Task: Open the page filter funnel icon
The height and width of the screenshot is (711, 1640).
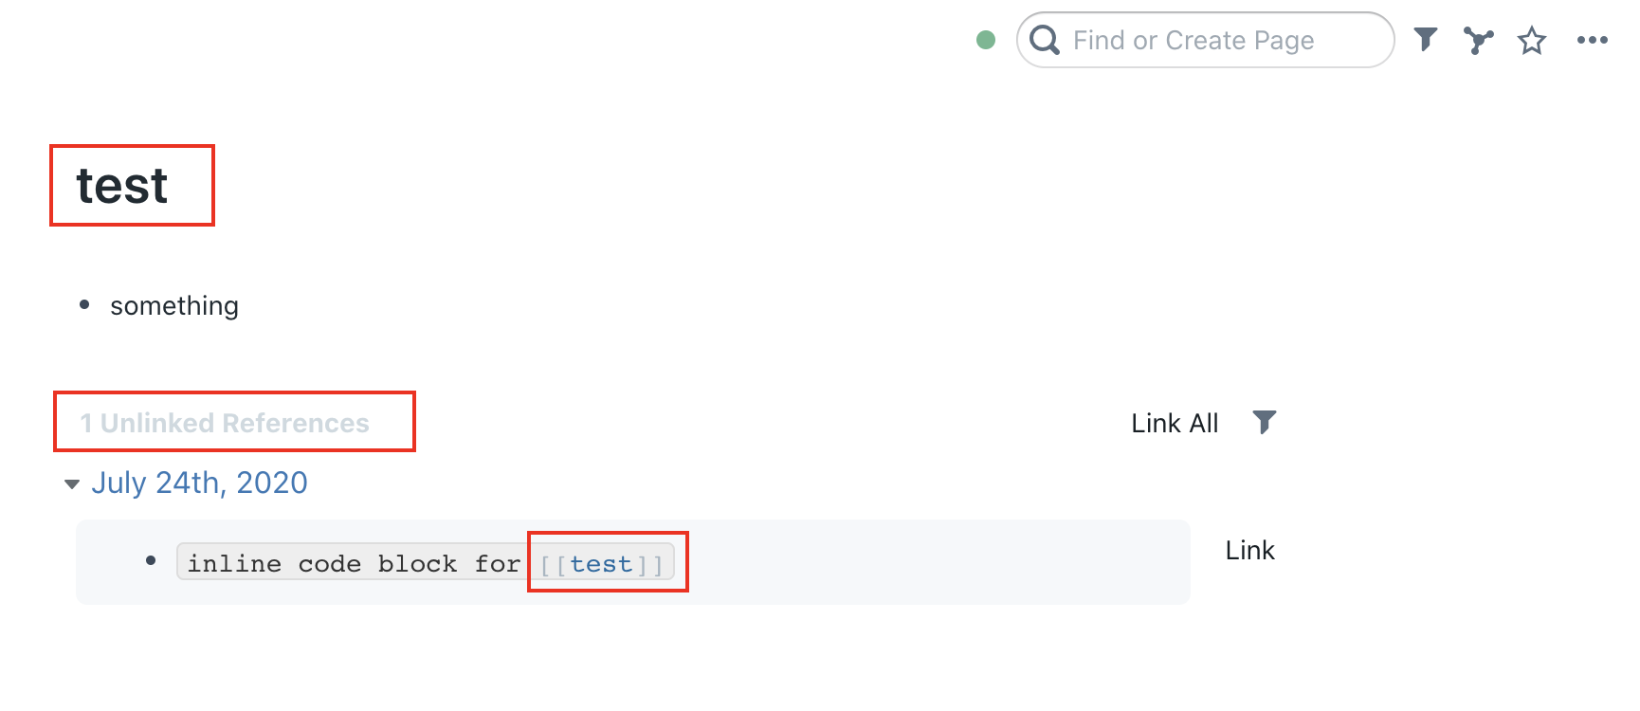Action: tap(1426, 40)
